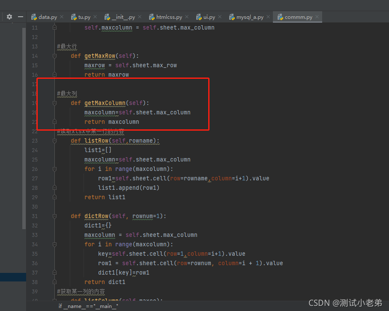This screenshot has height=311, width=389.
Task: Place cursor on listRow function name
Action: point(96,141)
